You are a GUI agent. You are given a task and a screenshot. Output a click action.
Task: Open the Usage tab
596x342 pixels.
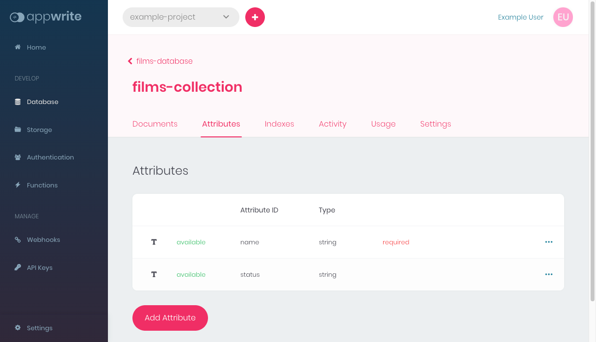[383, 124]
